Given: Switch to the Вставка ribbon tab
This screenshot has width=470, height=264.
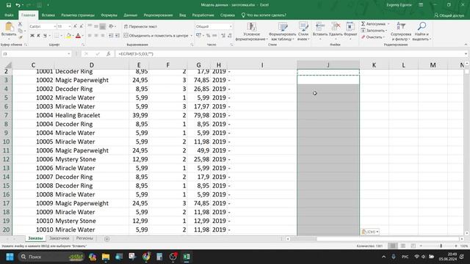Looking at the screenshot, I should tap(48, 15).
